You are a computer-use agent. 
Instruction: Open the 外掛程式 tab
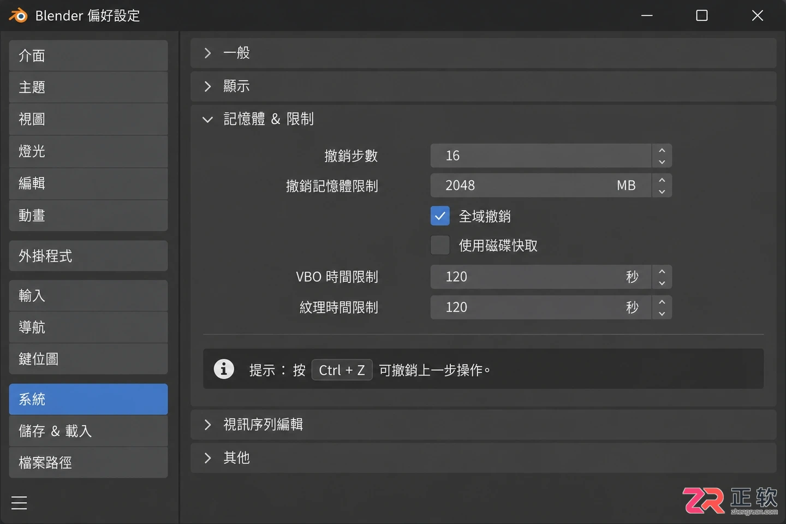click(x=88, y=256)
